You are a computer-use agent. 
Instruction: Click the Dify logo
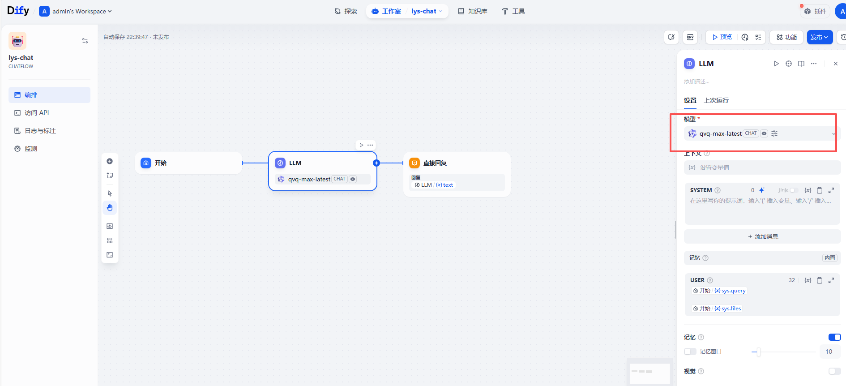click(x=18, y=11)
